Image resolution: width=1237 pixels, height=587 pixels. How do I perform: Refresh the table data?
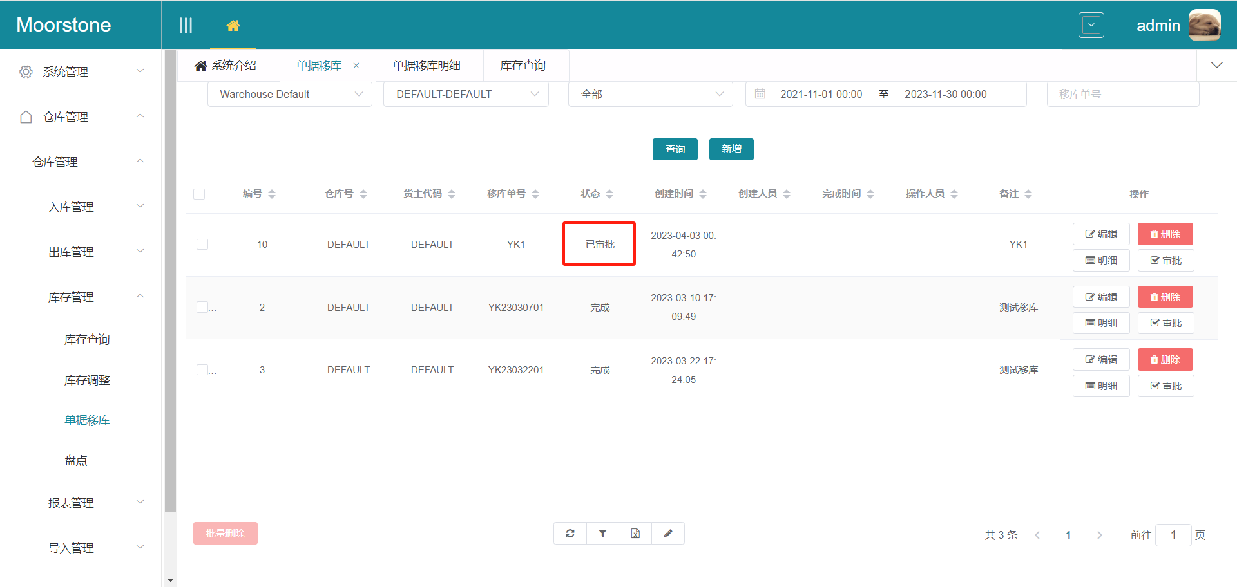click(570, 533)
